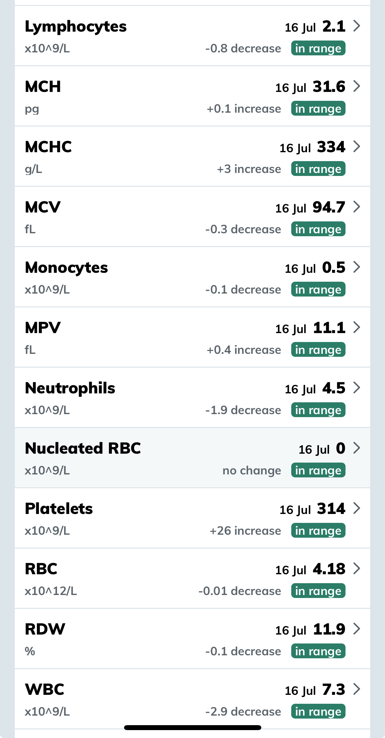Tap the RDW row chevron
This screenshot has width=385, height=738.
point(357,629)
